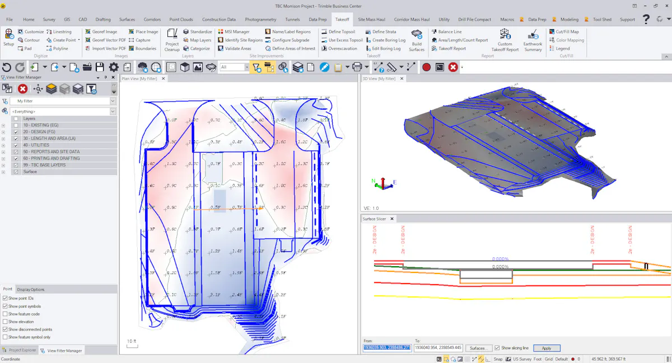Open the Create Point dropdown arrow
This screenshot has width=672, height=363.
[x=79, y=40]
